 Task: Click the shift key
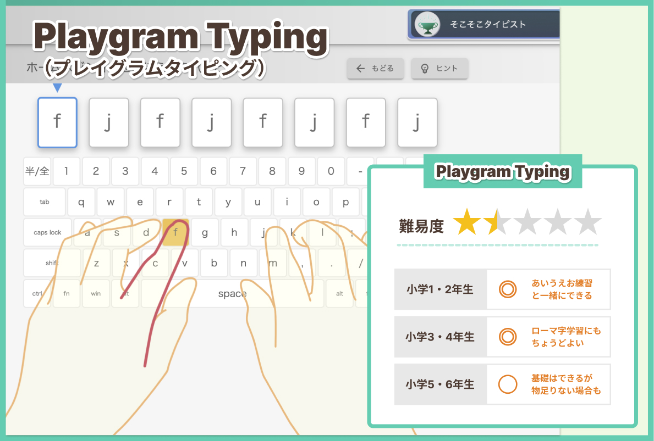click(52, 263)
